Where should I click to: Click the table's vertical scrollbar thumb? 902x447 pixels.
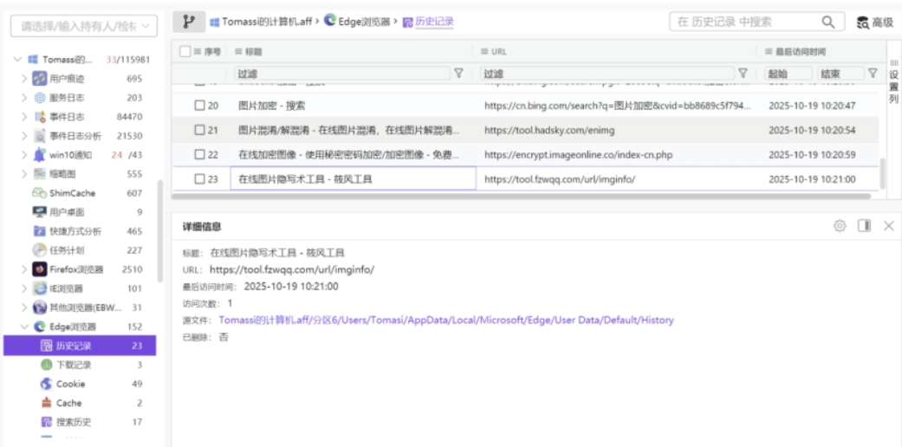point(883,174)
